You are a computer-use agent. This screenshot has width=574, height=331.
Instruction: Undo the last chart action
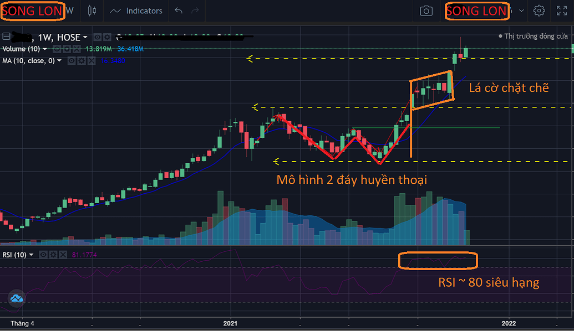pos(179,11)
